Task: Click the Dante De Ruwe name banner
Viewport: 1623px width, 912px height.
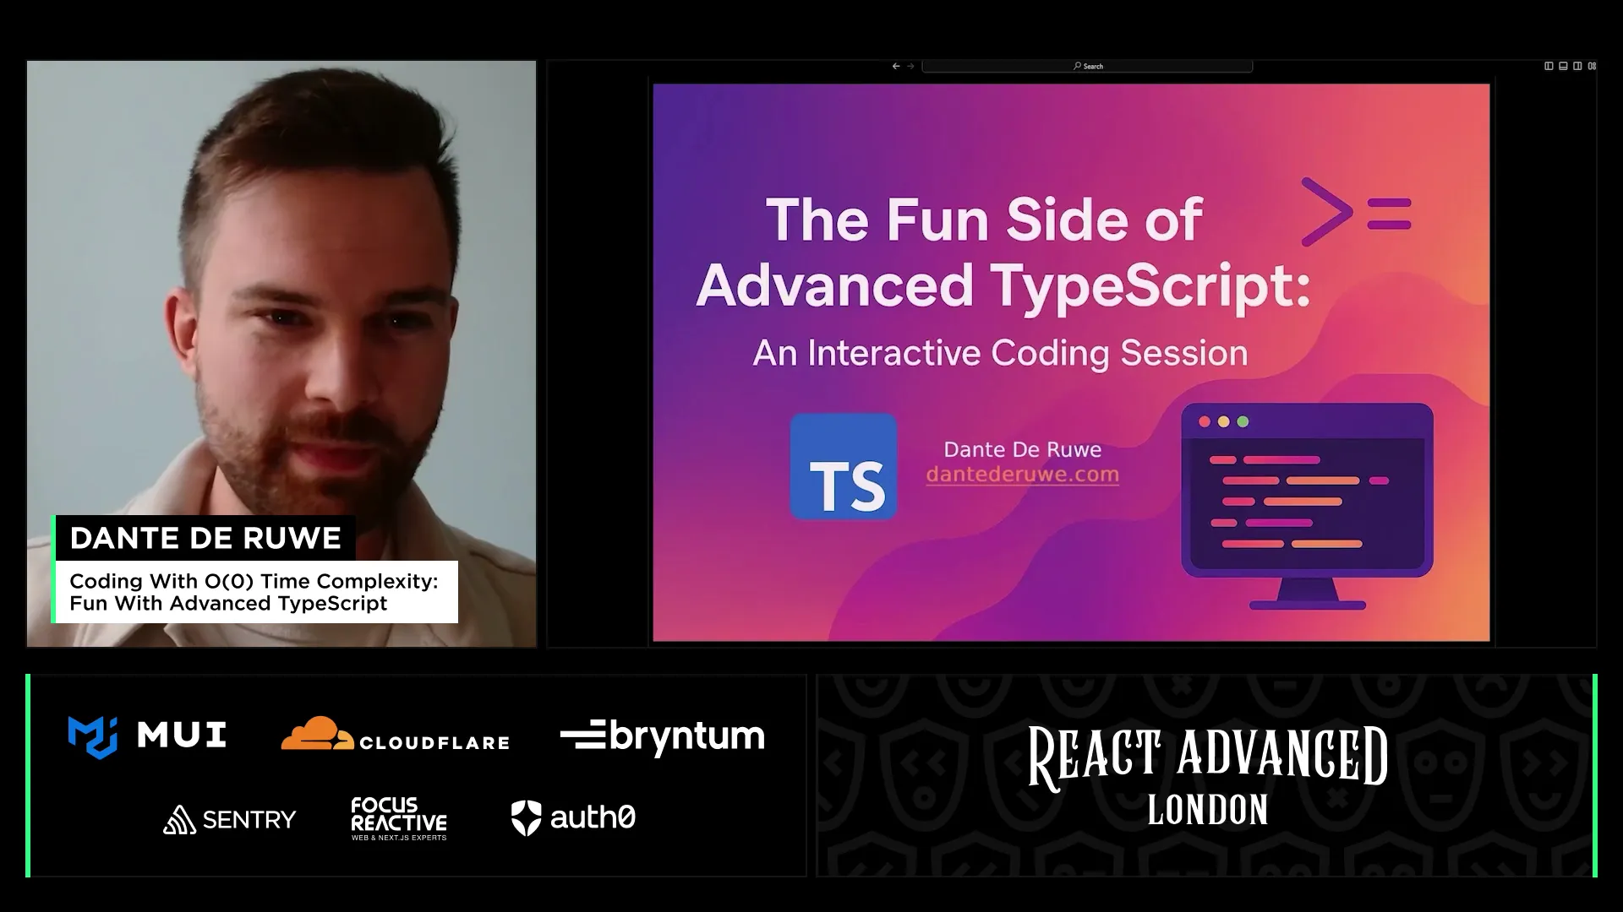Action: coord(205,538)
